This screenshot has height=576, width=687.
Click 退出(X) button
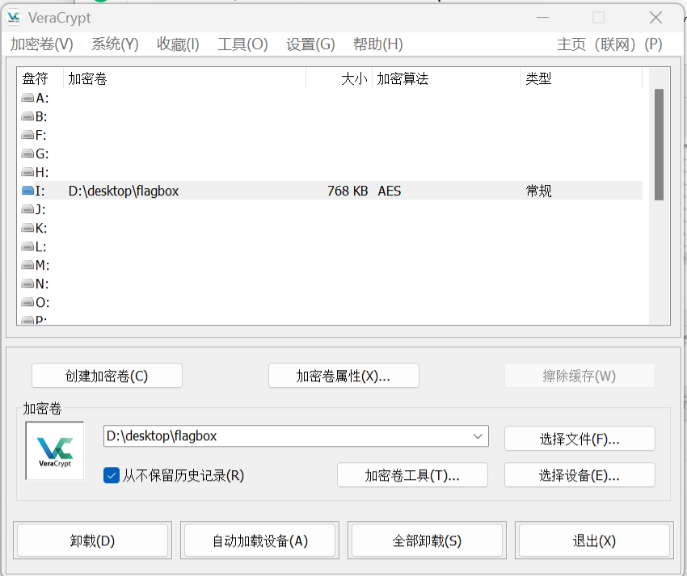pos(594,540)
